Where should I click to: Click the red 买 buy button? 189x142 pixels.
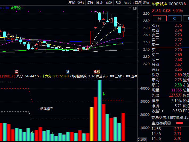click(x=160, y=18)
